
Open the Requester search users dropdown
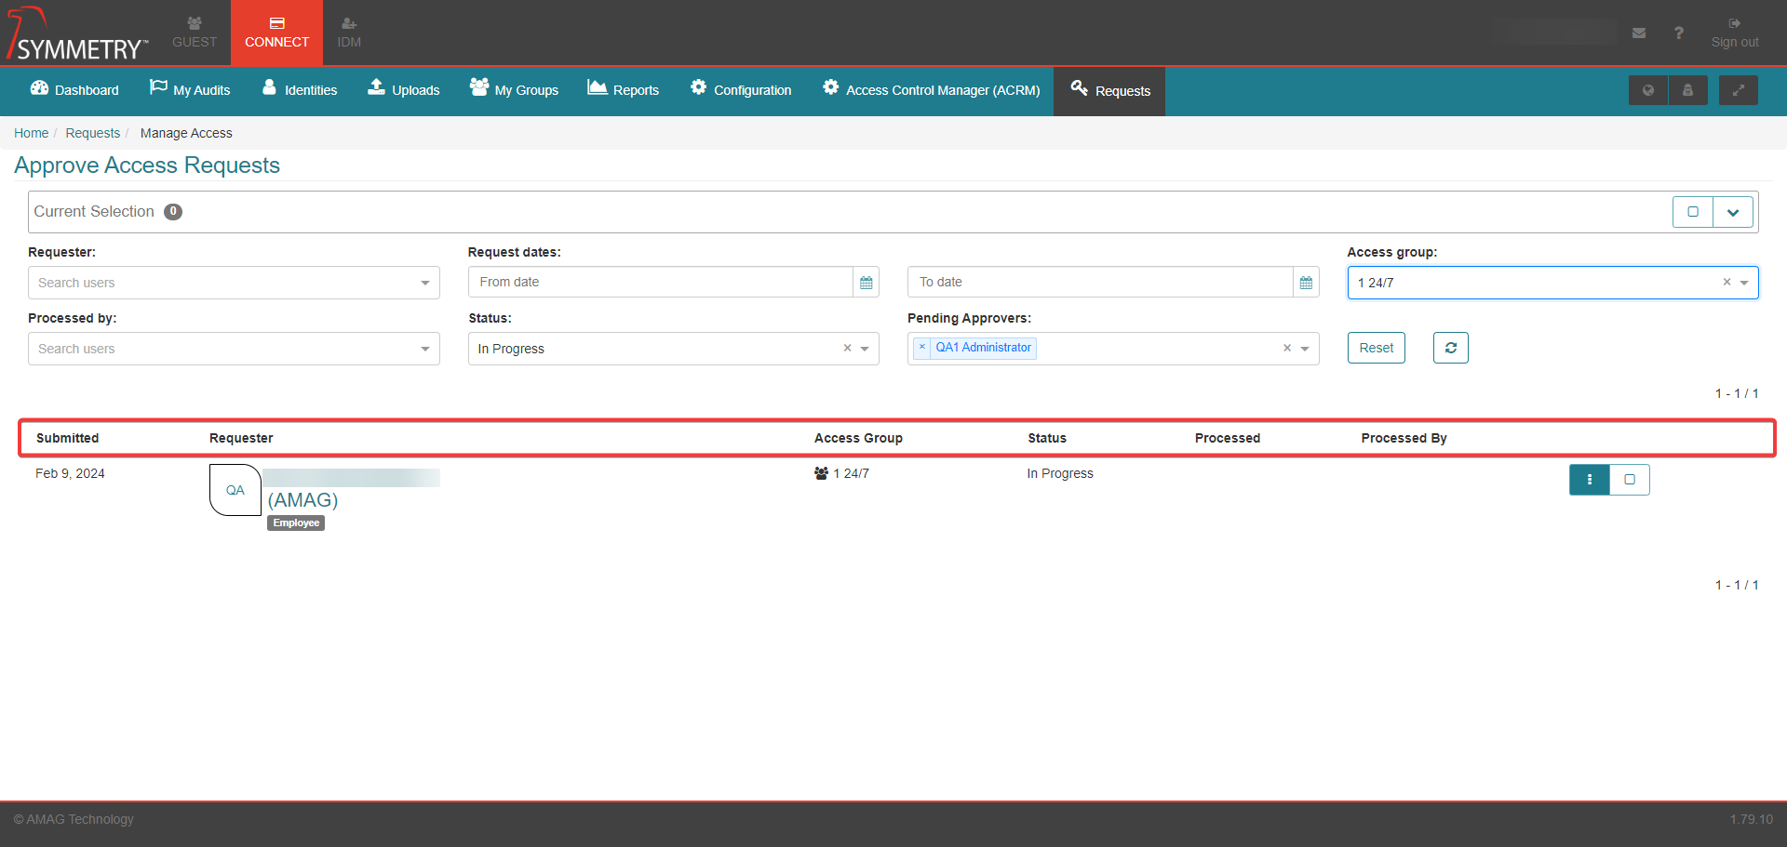(234, 283)
